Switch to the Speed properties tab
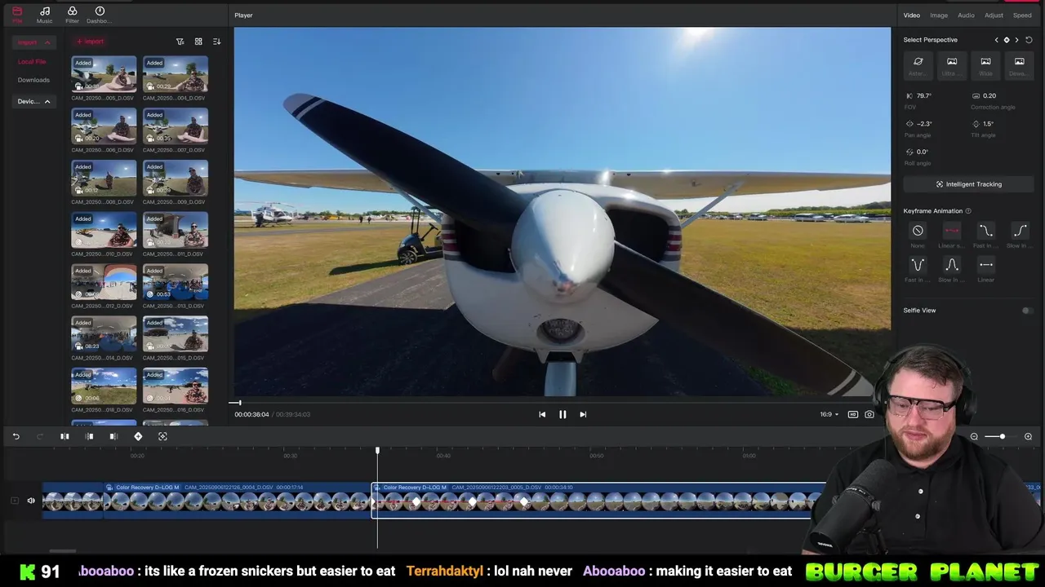Image resolution: width=1045 pixels, height=587 pixels. pyautogui.click(x=1022, y=15)
